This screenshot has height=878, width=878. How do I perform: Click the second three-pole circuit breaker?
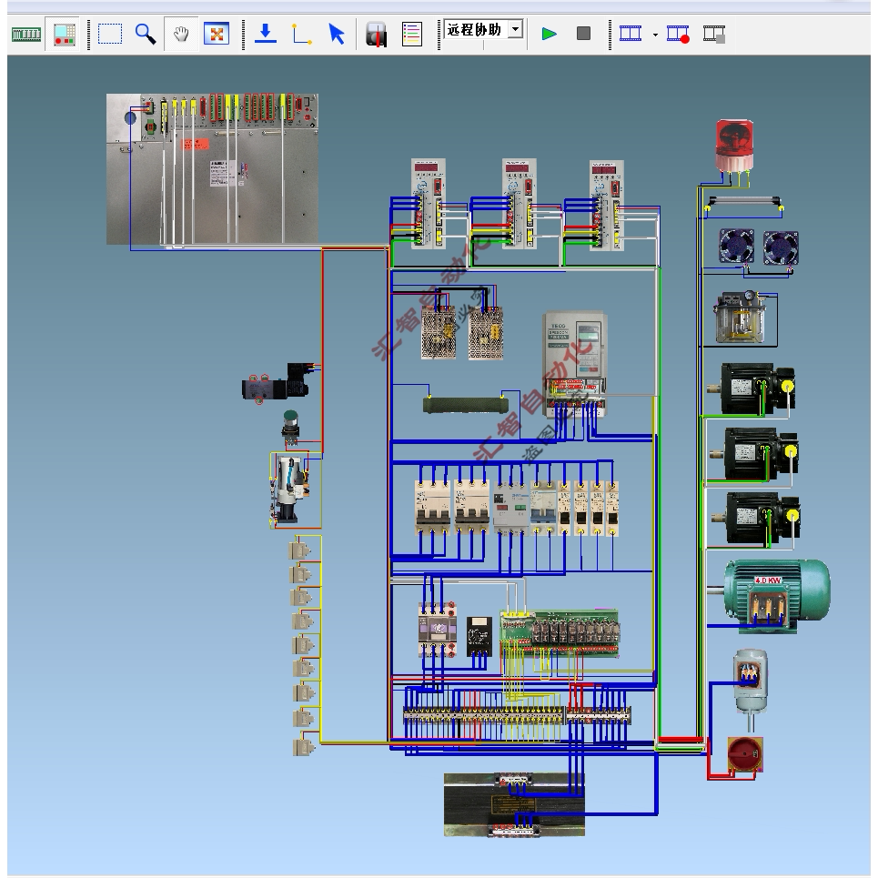[471, 507]
